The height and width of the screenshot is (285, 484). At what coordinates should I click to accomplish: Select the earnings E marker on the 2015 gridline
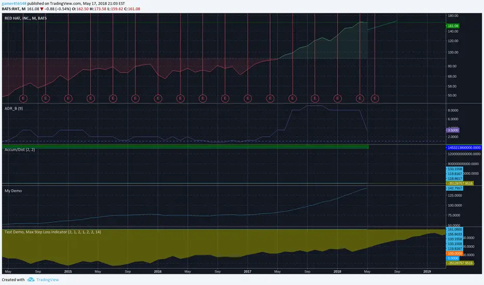68,98
